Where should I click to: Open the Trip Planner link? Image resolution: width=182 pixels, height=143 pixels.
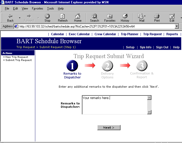[x=129, y=34]
